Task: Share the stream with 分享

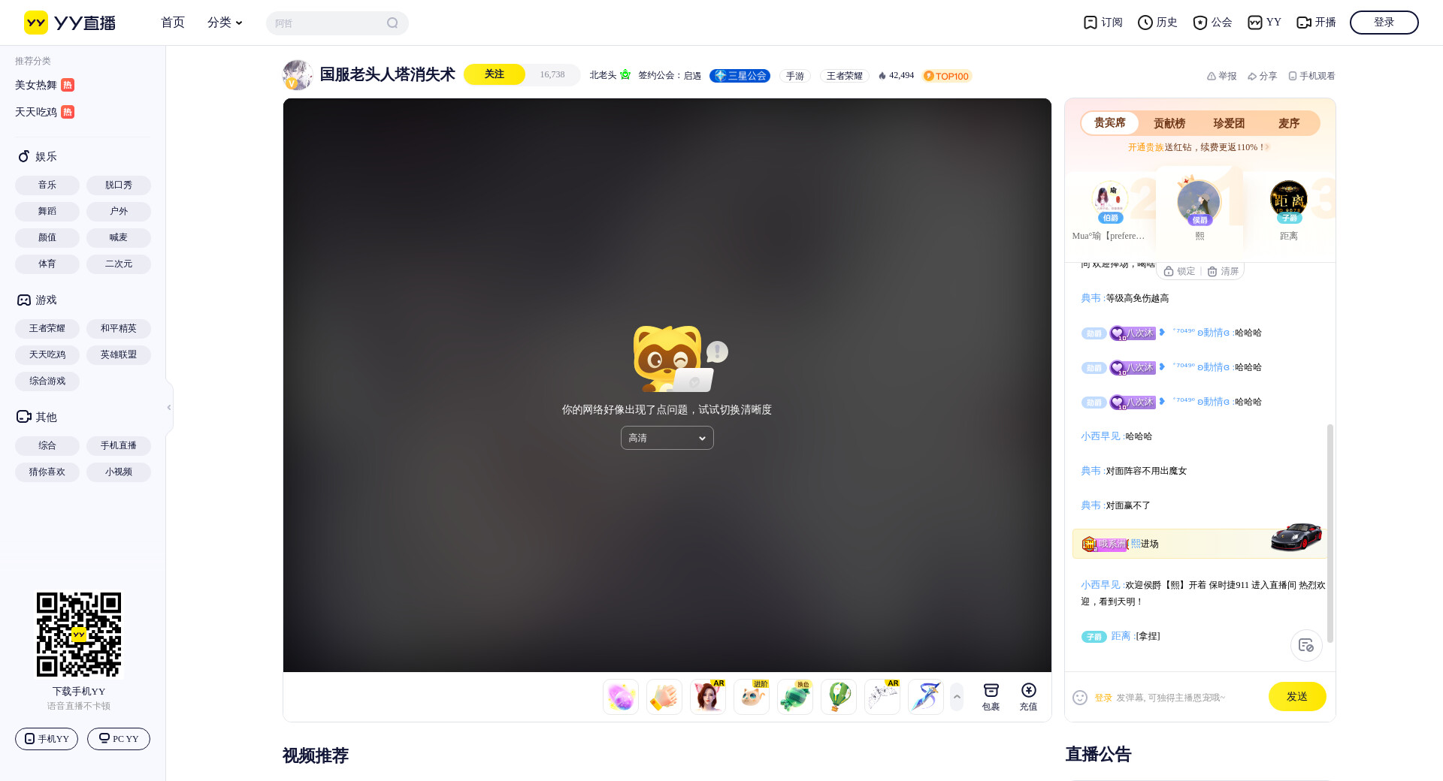Action: click(1262, 76)
